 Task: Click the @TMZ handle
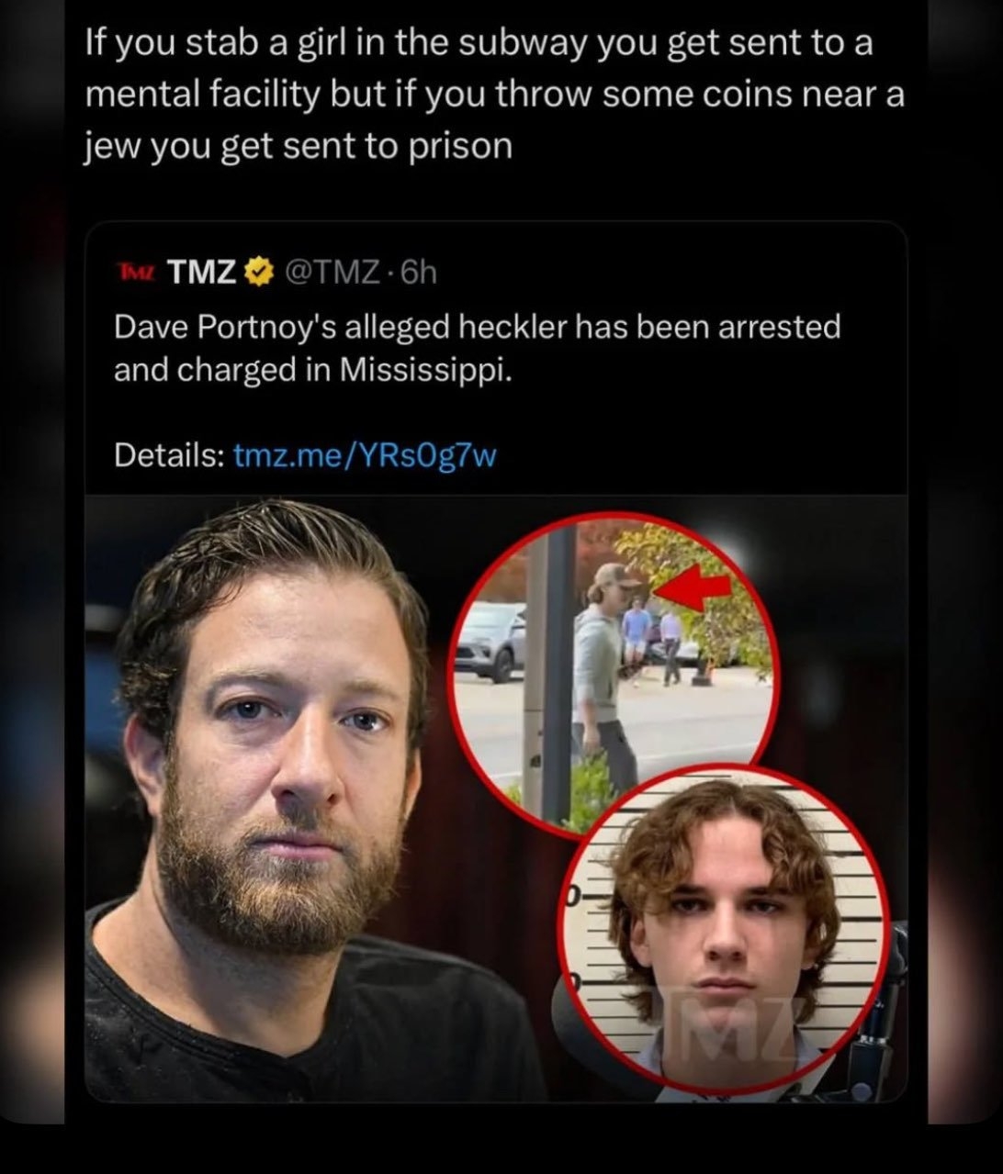pos(333,272)
